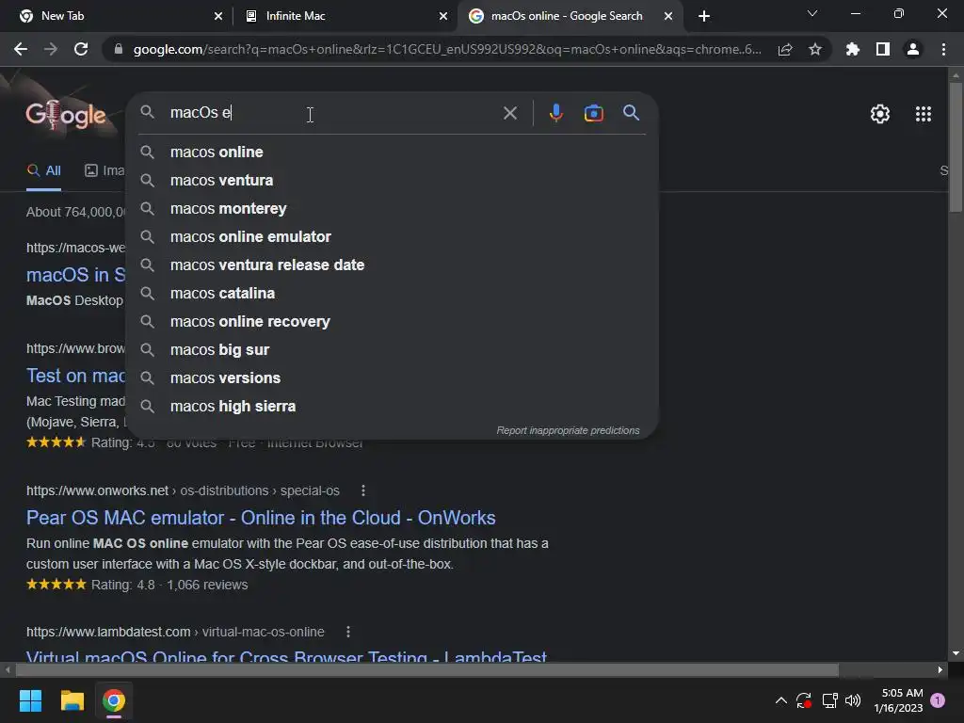Go back to the previous page

(x=21, y=49)
